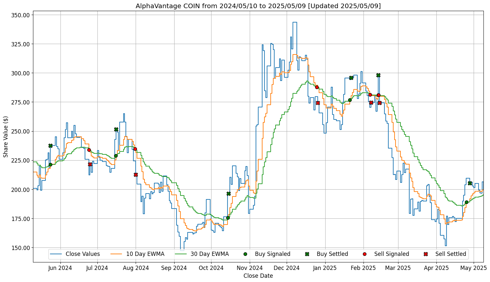The height and width of the screenshot is (282, 490).
Task: Click the Jul 2024 x-axis label
Action: [97, 268]
